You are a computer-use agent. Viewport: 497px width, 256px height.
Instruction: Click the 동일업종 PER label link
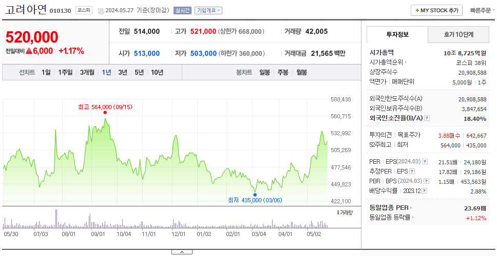click(x=389, y=208)
